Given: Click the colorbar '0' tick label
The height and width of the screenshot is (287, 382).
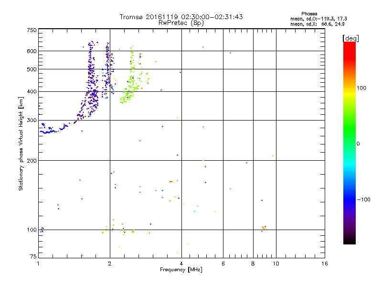Looking at the screenshot, I should pos(358,144).
